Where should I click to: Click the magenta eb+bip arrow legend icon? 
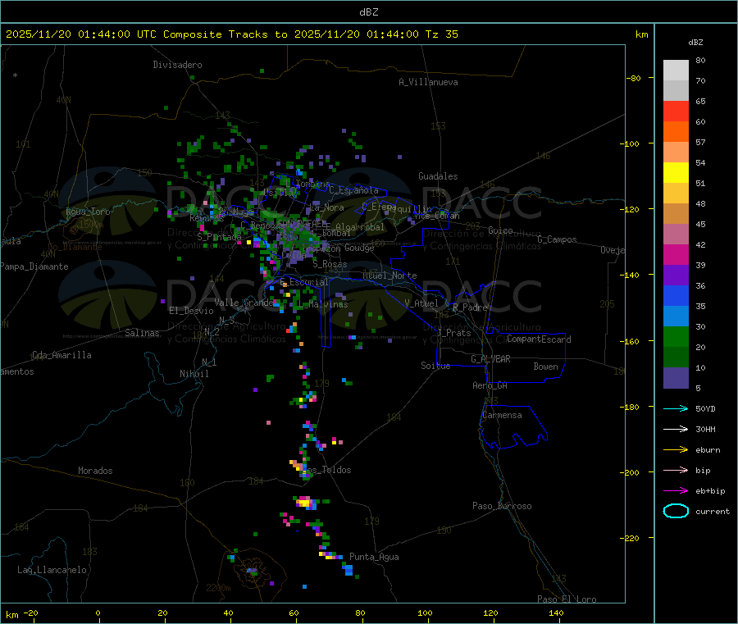pyautogui.click(x=676, y=491)
